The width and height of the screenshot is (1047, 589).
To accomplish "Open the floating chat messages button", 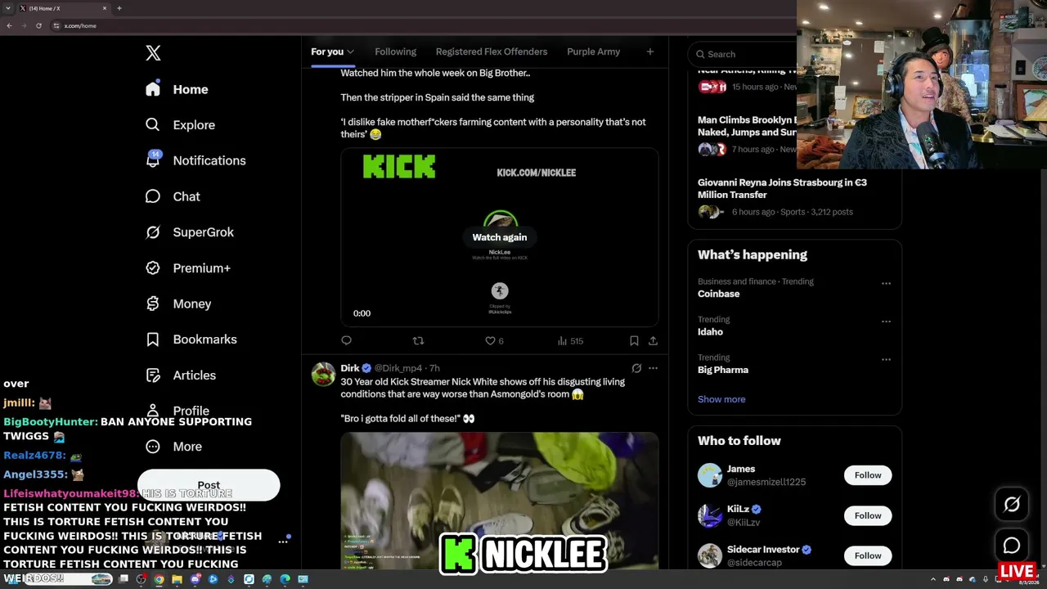I will pos(1012,546).
